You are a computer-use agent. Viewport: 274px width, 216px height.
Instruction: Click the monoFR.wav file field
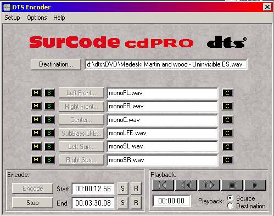click(x=163, y=106)
